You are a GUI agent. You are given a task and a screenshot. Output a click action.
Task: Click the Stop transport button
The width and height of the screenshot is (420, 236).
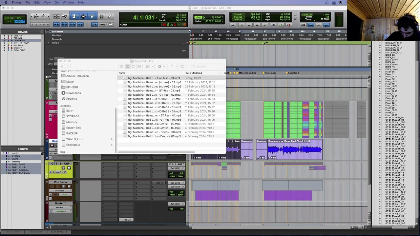[x=273, y=25]
